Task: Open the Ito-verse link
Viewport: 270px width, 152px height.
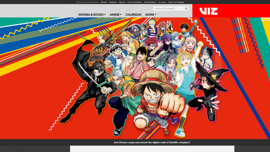Action: click(162, 2)
